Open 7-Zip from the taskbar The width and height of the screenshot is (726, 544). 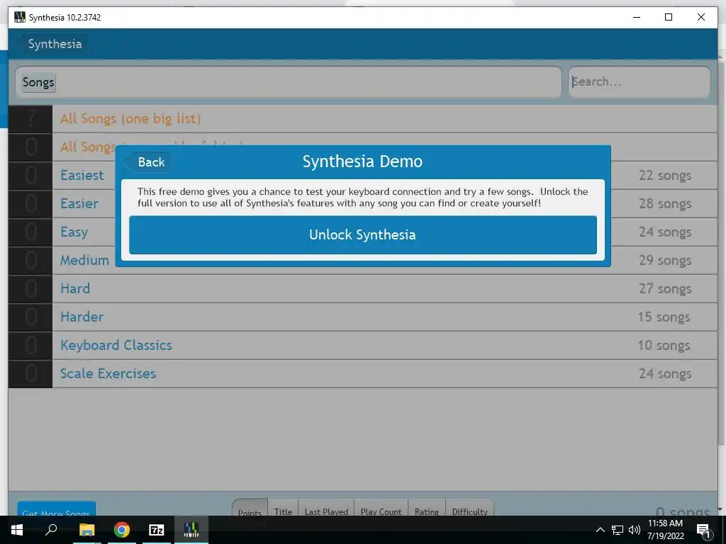[157, 530]
